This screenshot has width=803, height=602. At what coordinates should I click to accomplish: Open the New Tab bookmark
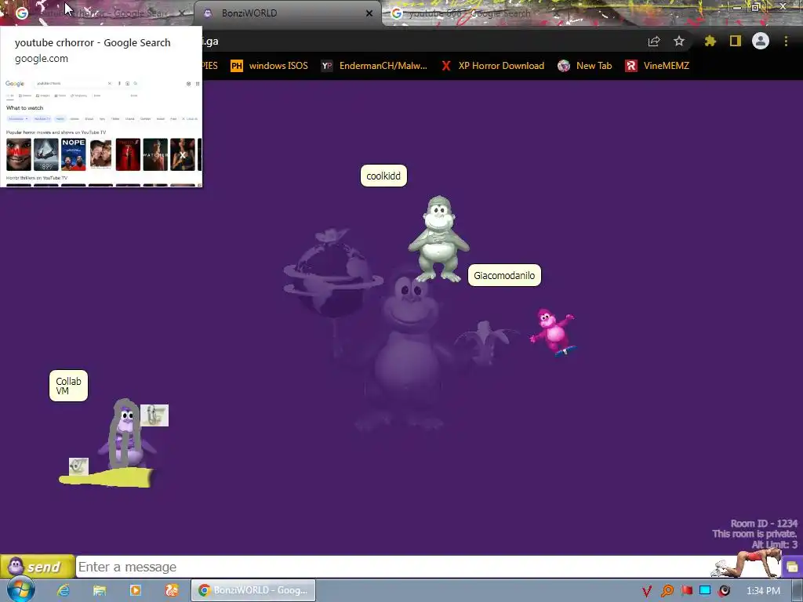pos(585,66)
